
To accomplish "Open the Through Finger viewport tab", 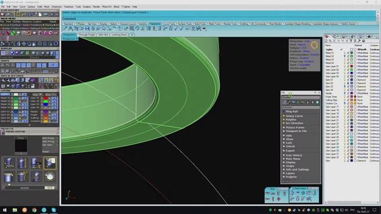I will tap(87, 34).
